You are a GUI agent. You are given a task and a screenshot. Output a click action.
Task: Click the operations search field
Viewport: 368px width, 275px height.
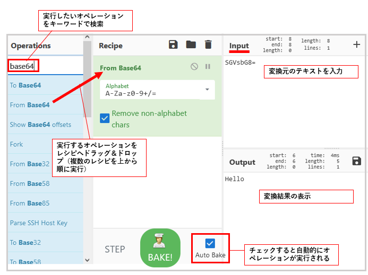pyautogui.click(x=46, y=66)
